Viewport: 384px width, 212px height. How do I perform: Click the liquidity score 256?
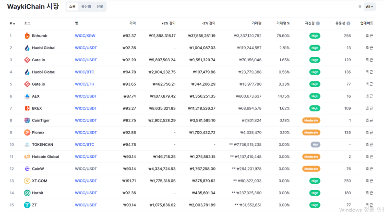[x=347, y=36]
